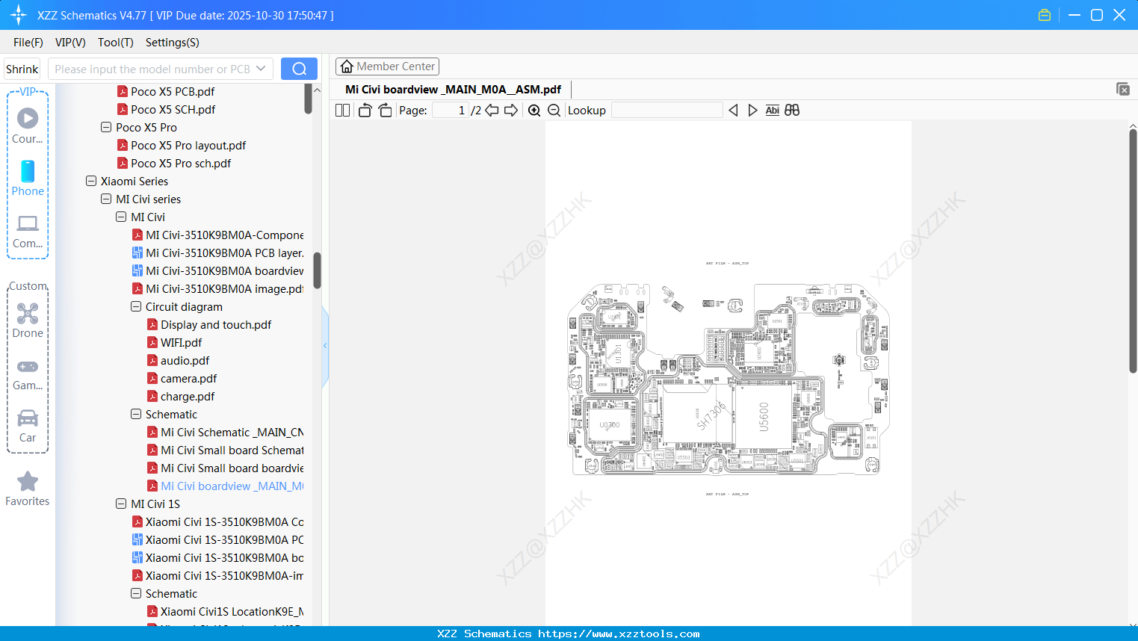The image size is (1138, 641).
Task: Collapse the Circuit diagram tree node
Action: 135,306
